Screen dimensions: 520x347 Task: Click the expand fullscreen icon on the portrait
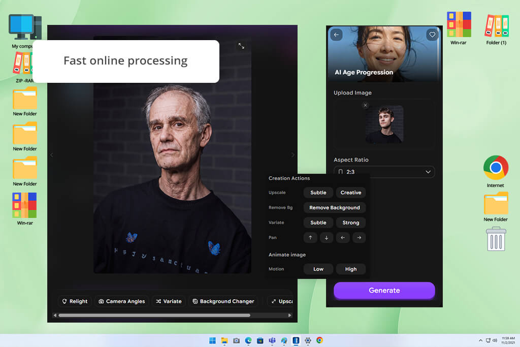pyautogui.click(x=241, y=46)
